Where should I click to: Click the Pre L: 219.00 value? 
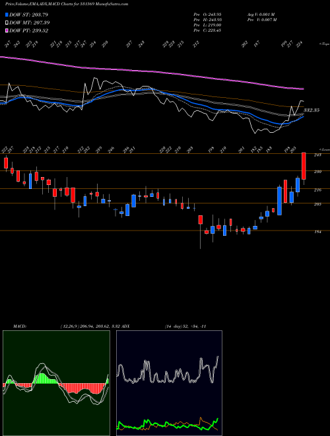[207, 24]
